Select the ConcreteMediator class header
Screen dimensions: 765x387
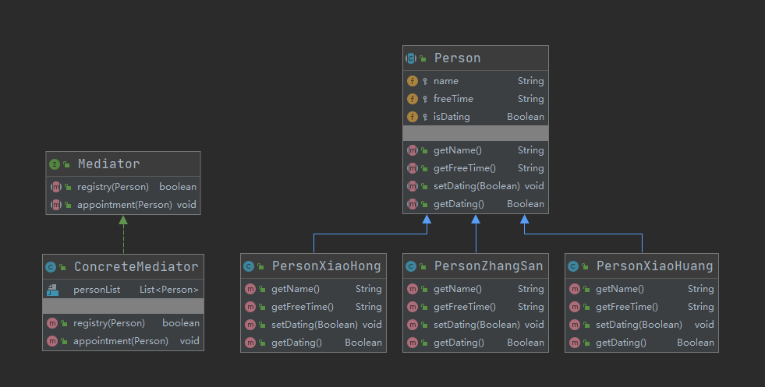coord(123,266)
